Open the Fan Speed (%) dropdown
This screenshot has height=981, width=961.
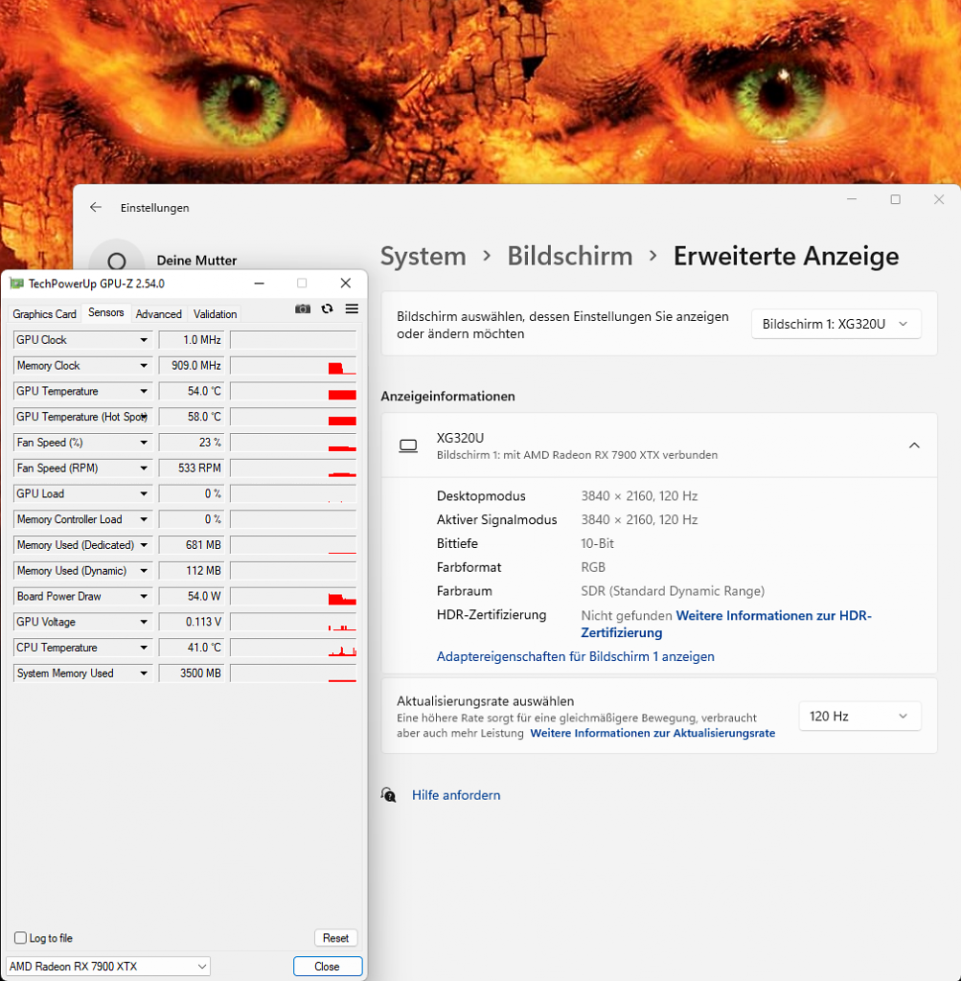pos(144,443)
